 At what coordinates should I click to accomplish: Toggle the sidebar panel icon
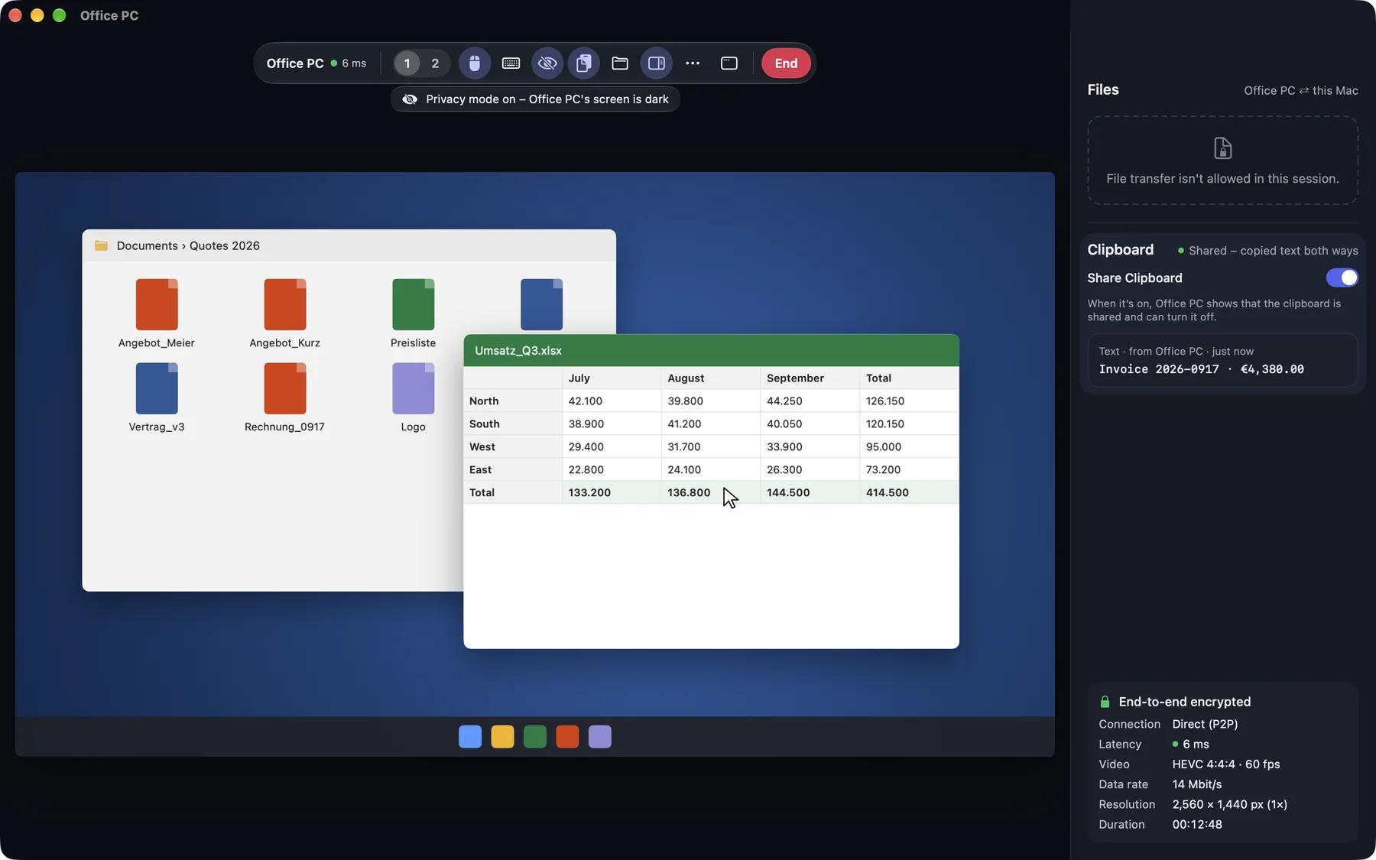click(657, 63)
